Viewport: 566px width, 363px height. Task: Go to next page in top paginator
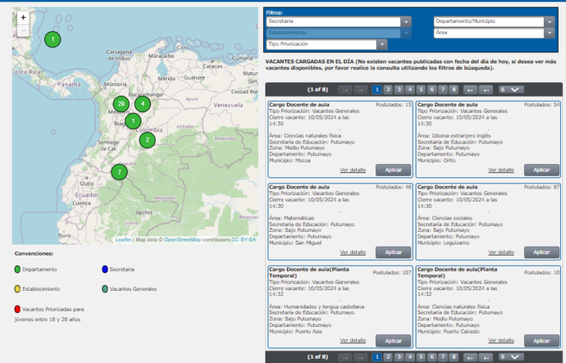(x=469, y=89)
